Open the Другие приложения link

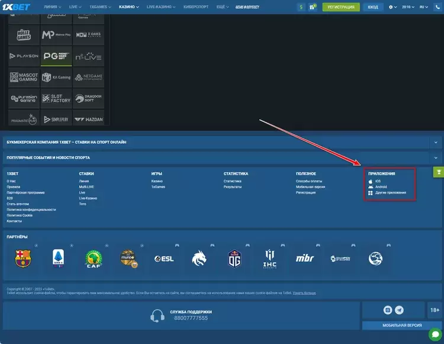pos(387,192)
